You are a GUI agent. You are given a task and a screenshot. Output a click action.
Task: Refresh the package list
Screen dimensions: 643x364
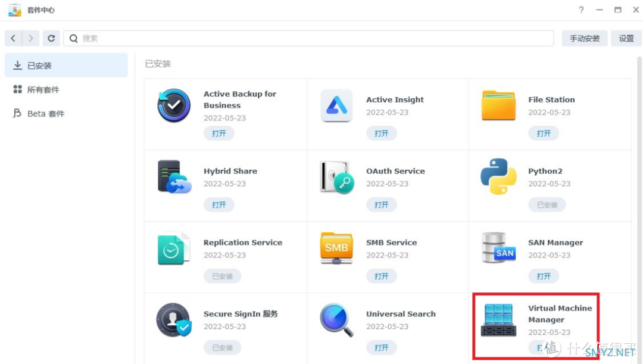(x=51, y=38)
